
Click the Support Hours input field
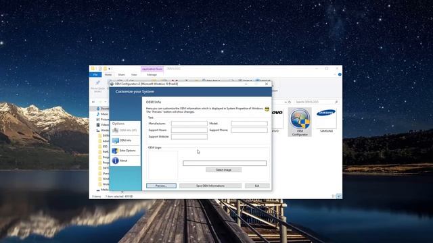[x=189, y=130]
